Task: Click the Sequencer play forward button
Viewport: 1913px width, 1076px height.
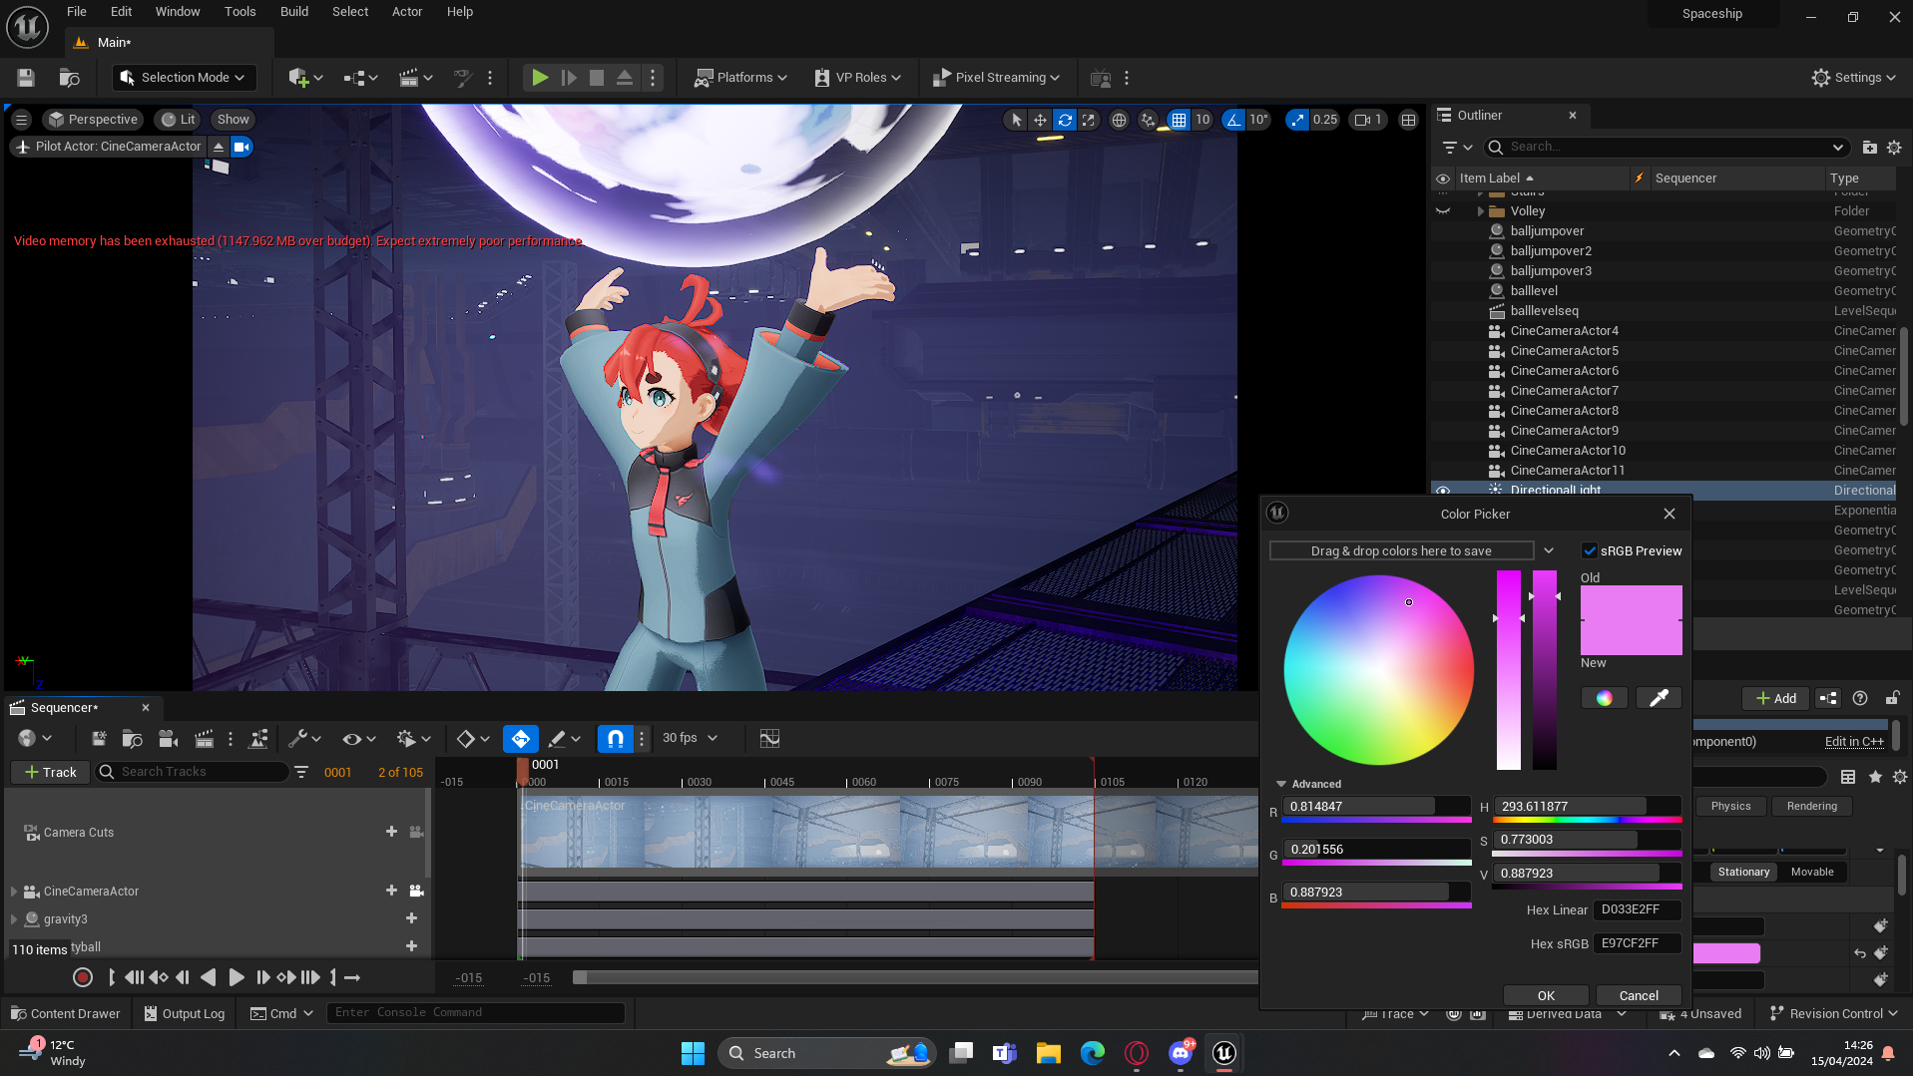Action: [x=236, y=978]
